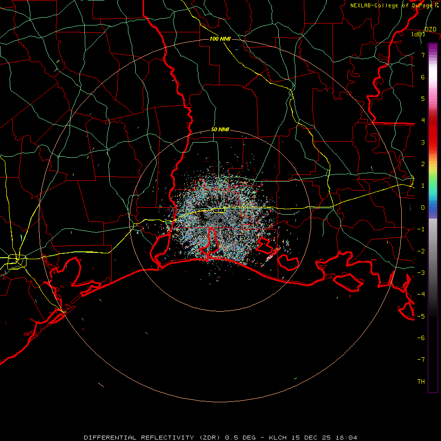The image size is (441, 441).
Task: Select scale value "-7" on the legend
Action: click(x=421, y=360)
